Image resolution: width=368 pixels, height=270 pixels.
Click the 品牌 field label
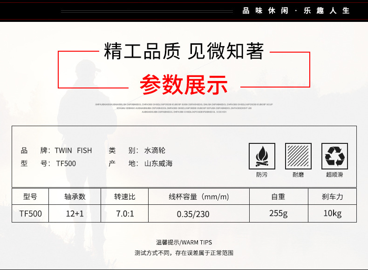[35, 150]
